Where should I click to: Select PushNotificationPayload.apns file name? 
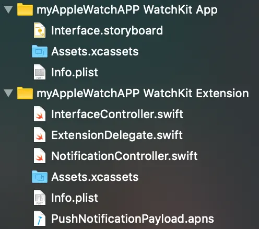tap(133, 219)
